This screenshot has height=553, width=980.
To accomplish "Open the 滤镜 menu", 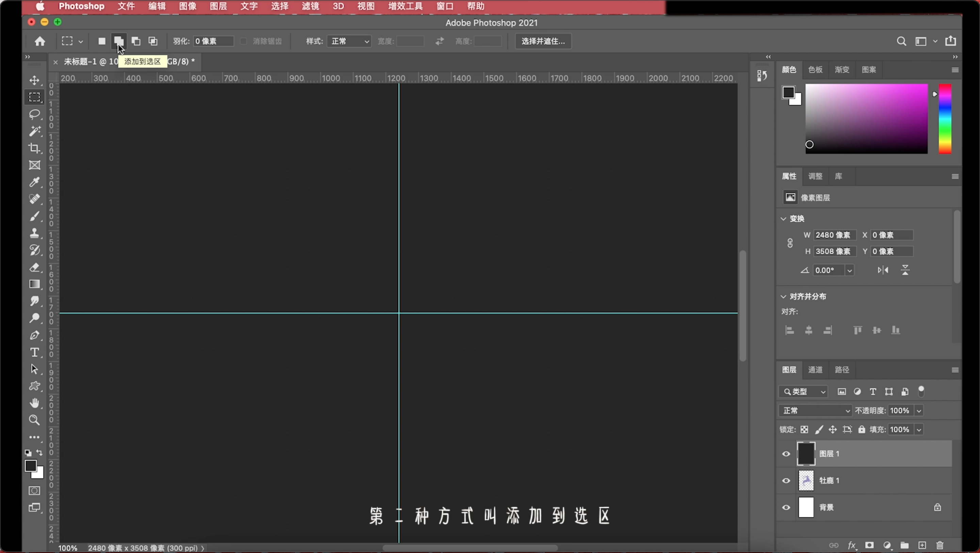I will click(x=310, y=6).
